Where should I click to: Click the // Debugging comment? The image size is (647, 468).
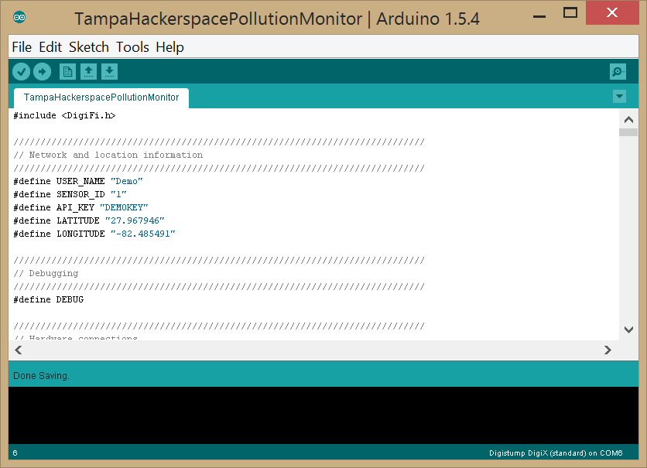click(46, 273)
